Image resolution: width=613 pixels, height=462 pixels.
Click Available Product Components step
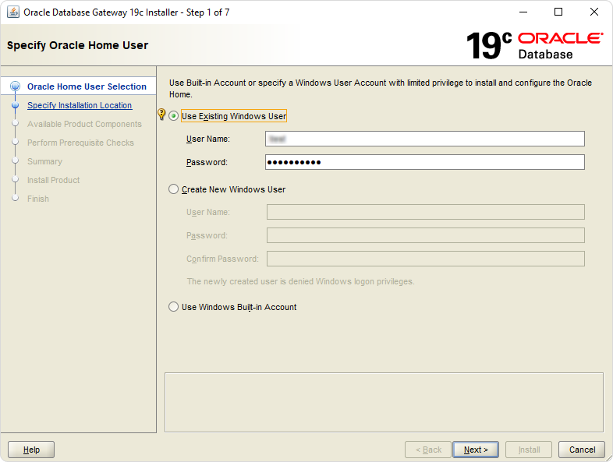tap(84, 124)
